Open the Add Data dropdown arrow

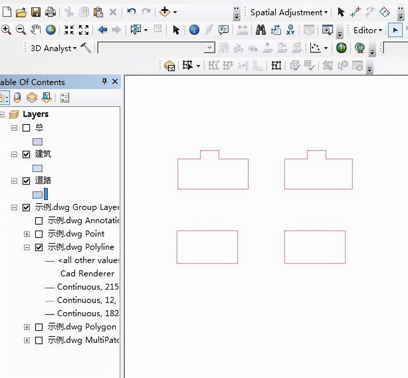click(x=175, y=12)
